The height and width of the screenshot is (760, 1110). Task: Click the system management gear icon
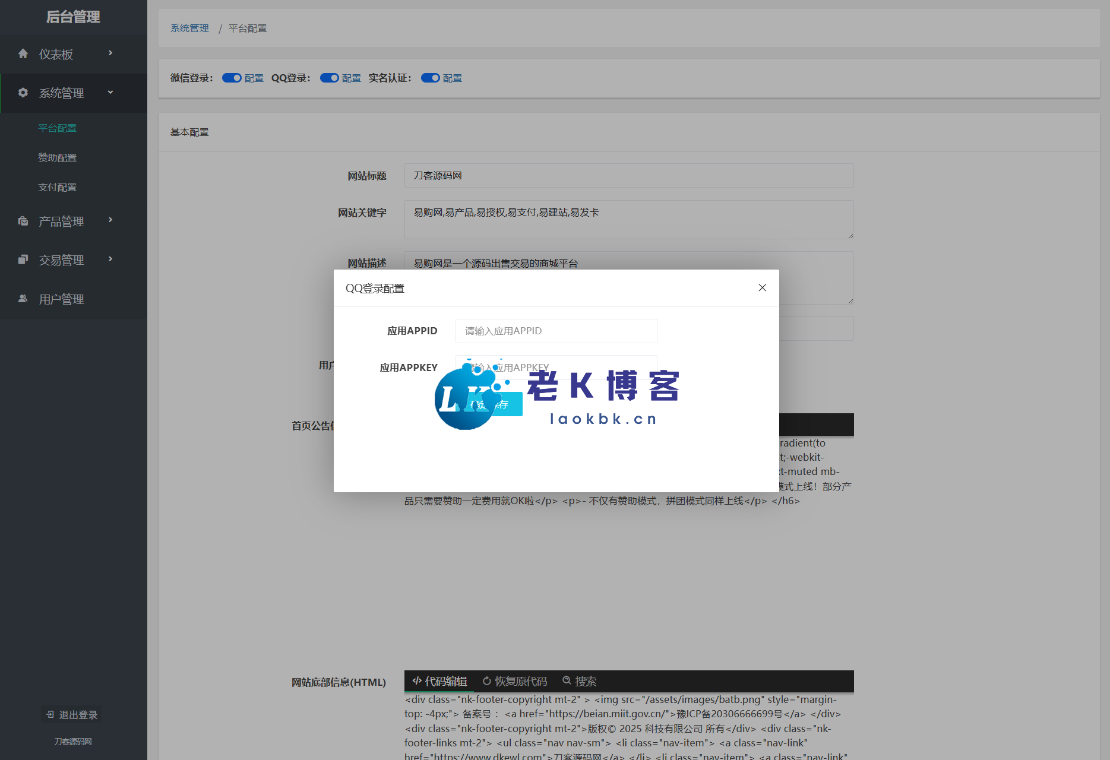(23, 93)
